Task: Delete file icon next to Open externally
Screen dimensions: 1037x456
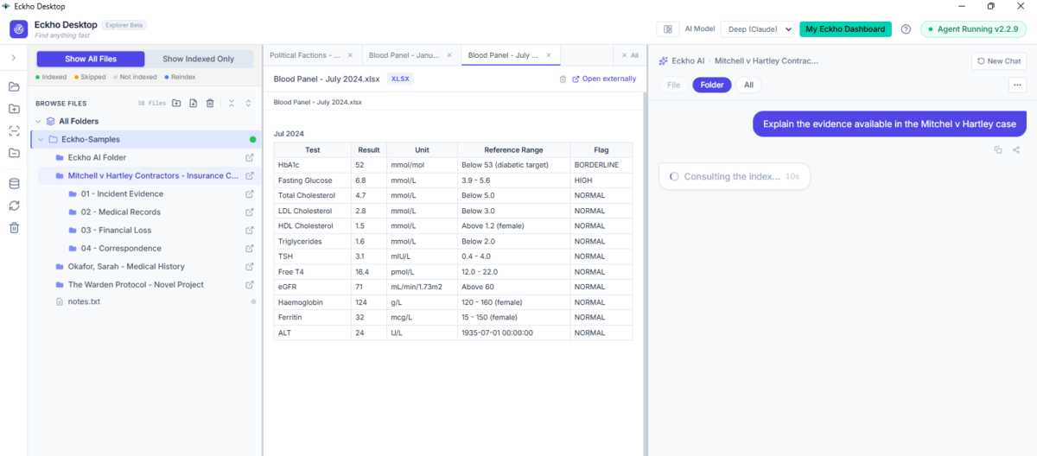Action: pyautogui.click(x=563, y=79)
